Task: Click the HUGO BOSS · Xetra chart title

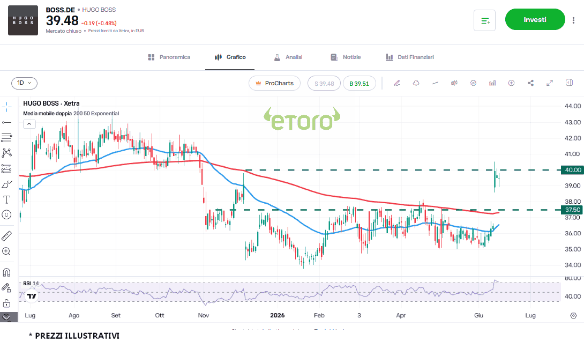Action: point(51,103)
